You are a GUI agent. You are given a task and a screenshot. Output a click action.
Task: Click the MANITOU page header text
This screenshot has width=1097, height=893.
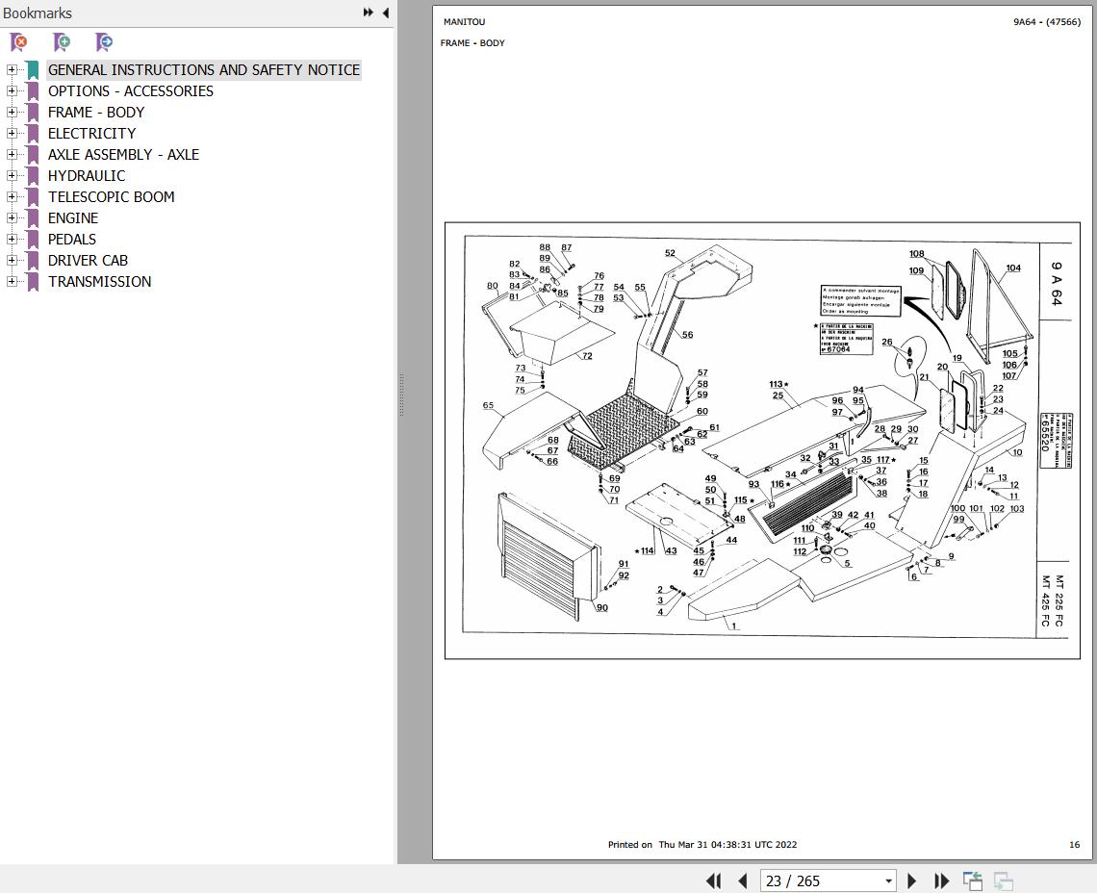464,22
